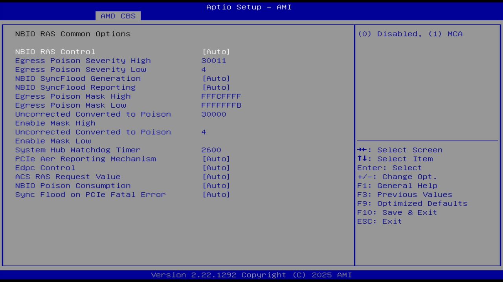Click the Aptio Setup - AMI title

coord(249,7)
